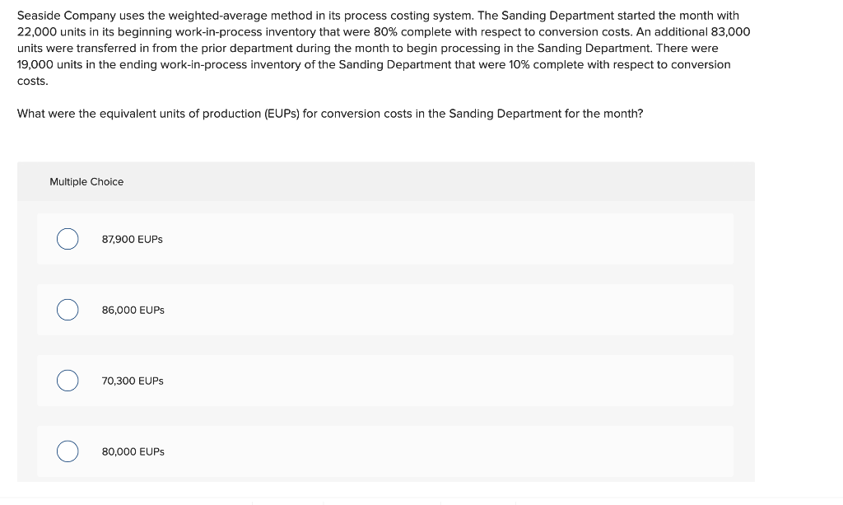Click the question sentence mentioning Sanding Department
Image resolution: width=843 pixels, height=505 pixels.
coord(329,113)
